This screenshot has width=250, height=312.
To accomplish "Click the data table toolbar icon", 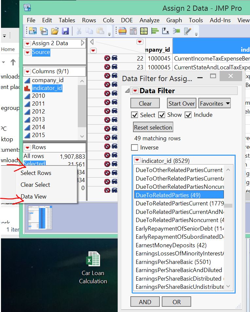I will point(123,31).
